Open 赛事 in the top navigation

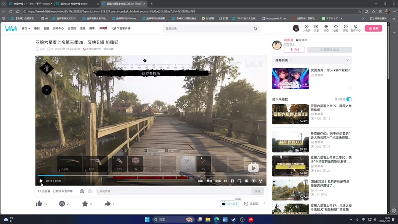coord(92,29)
